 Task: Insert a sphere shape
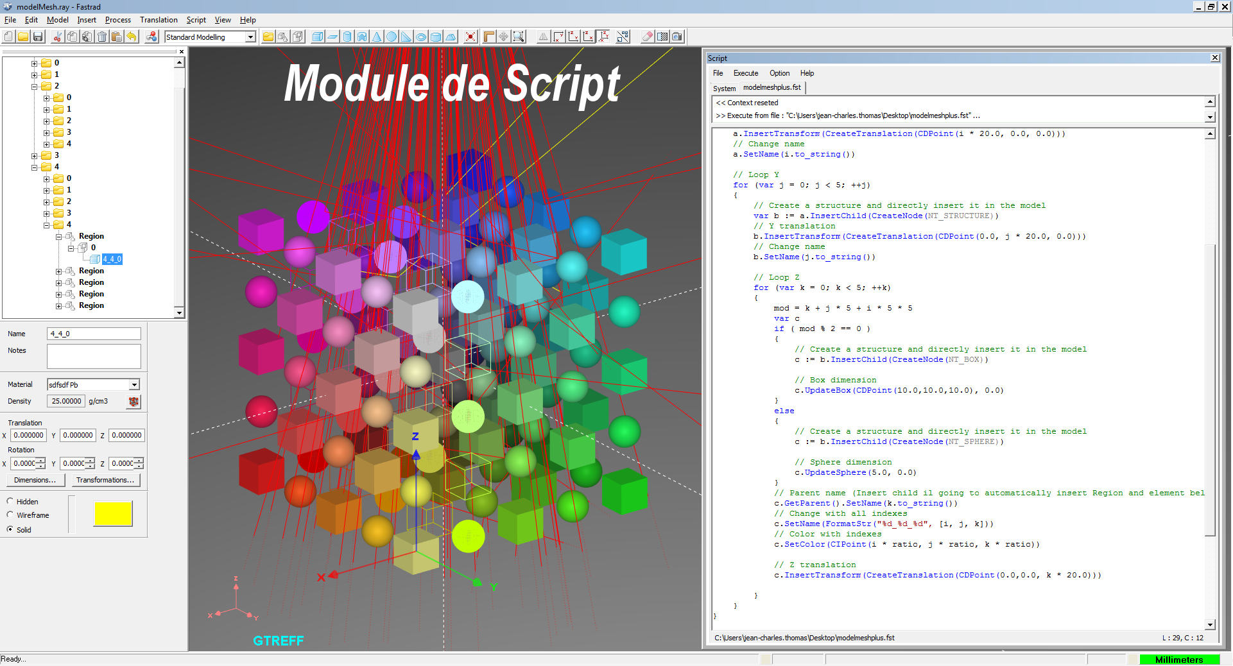pos(392,37)
